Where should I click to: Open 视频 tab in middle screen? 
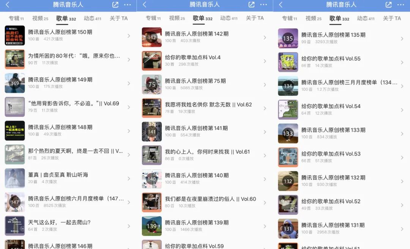(x=177, y=18)
